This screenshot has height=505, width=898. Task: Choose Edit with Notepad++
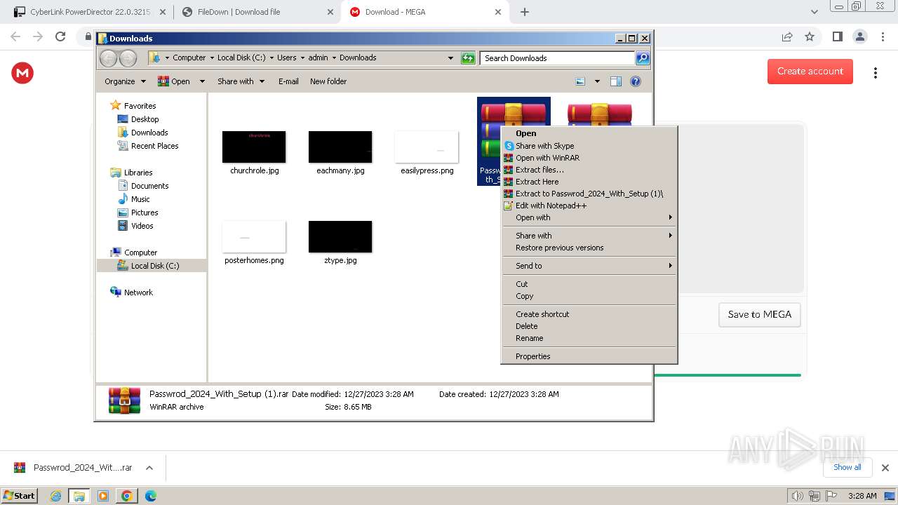coord(589,206)
